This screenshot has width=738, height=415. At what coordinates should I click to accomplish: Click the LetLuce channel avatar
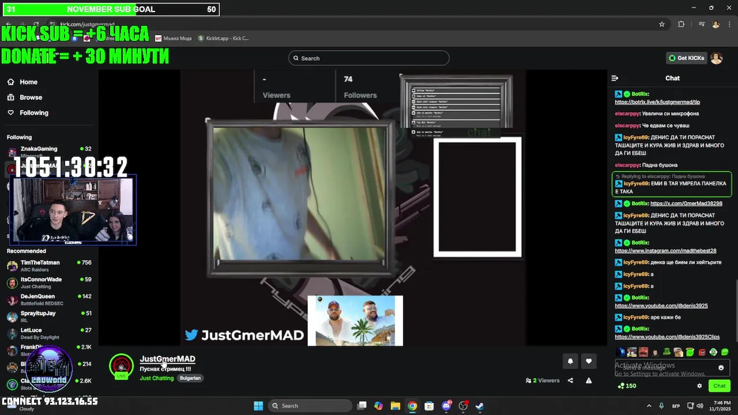(12, 333)
